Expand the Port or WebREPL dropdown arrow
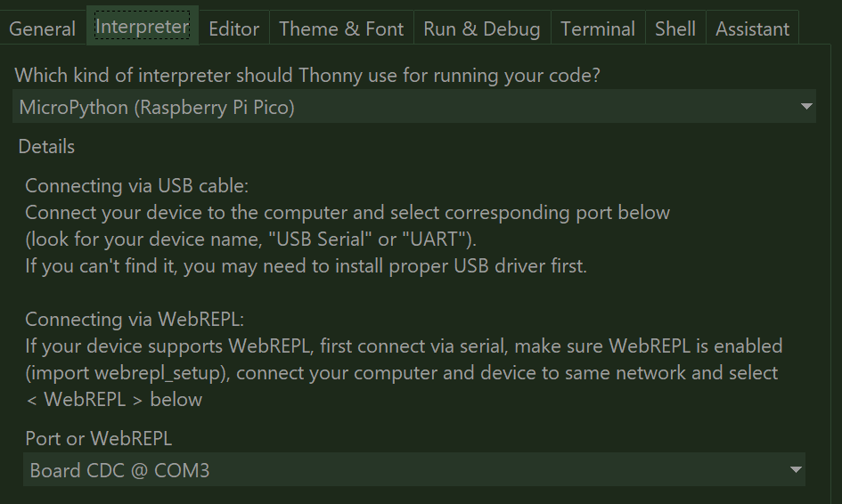 795,469
